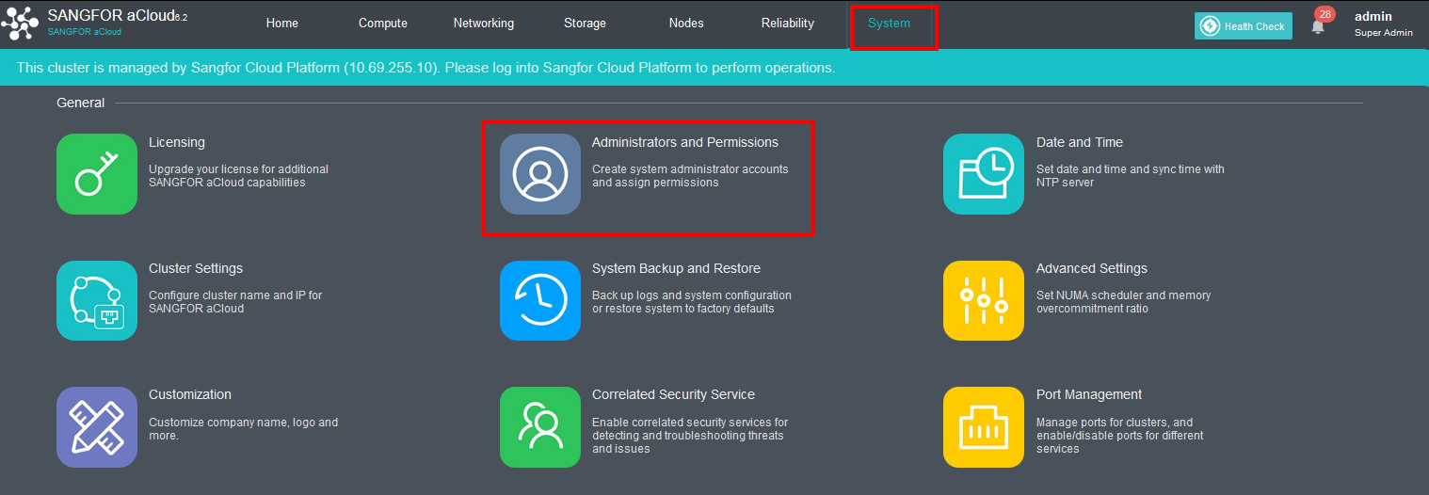Image resolution: width=1429 pixels, height=495 pixels.
Task: Click the managed-by-Sangfor-Cloud-Platform banner text
Action: point(425,68)
